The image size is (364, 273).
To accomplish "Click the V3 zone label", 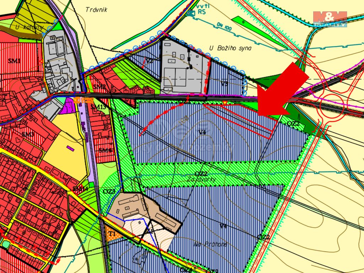I will tap(224, 84).
